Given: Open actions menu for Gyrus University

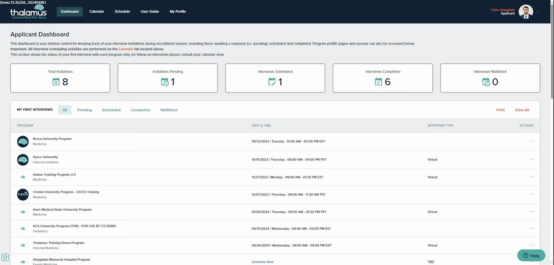Looking at the screenshot, I should (532, 159).
